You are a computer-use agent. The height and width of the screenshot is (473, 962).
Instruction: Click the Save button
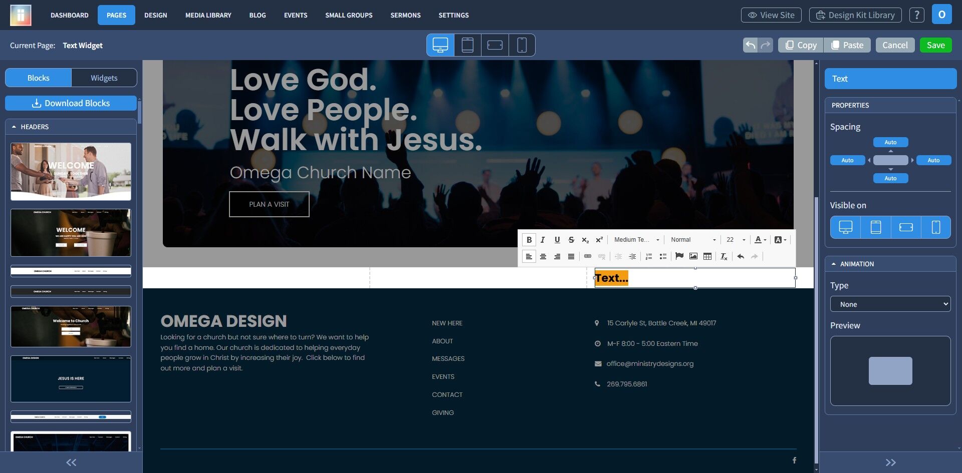[935, 45]
